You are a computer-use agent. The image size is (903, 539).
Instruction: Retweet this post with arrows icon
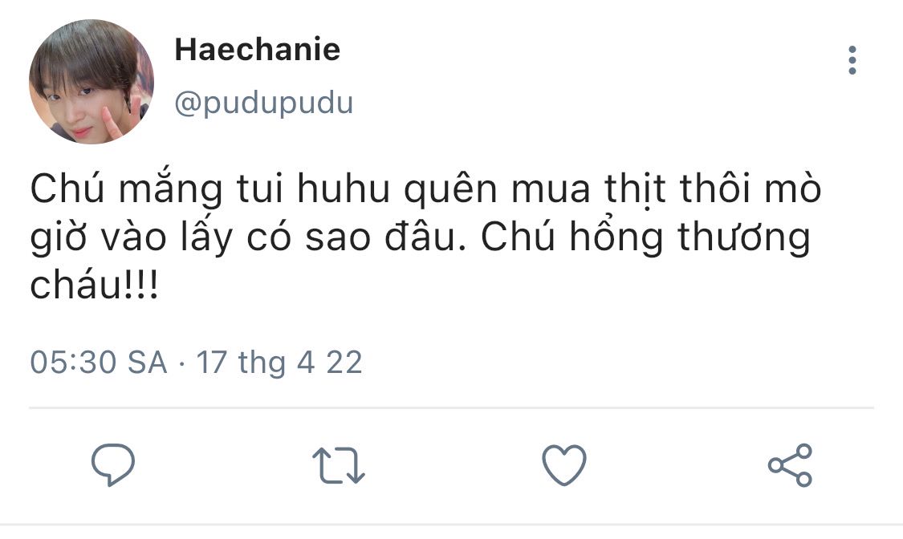coord(339,465)
